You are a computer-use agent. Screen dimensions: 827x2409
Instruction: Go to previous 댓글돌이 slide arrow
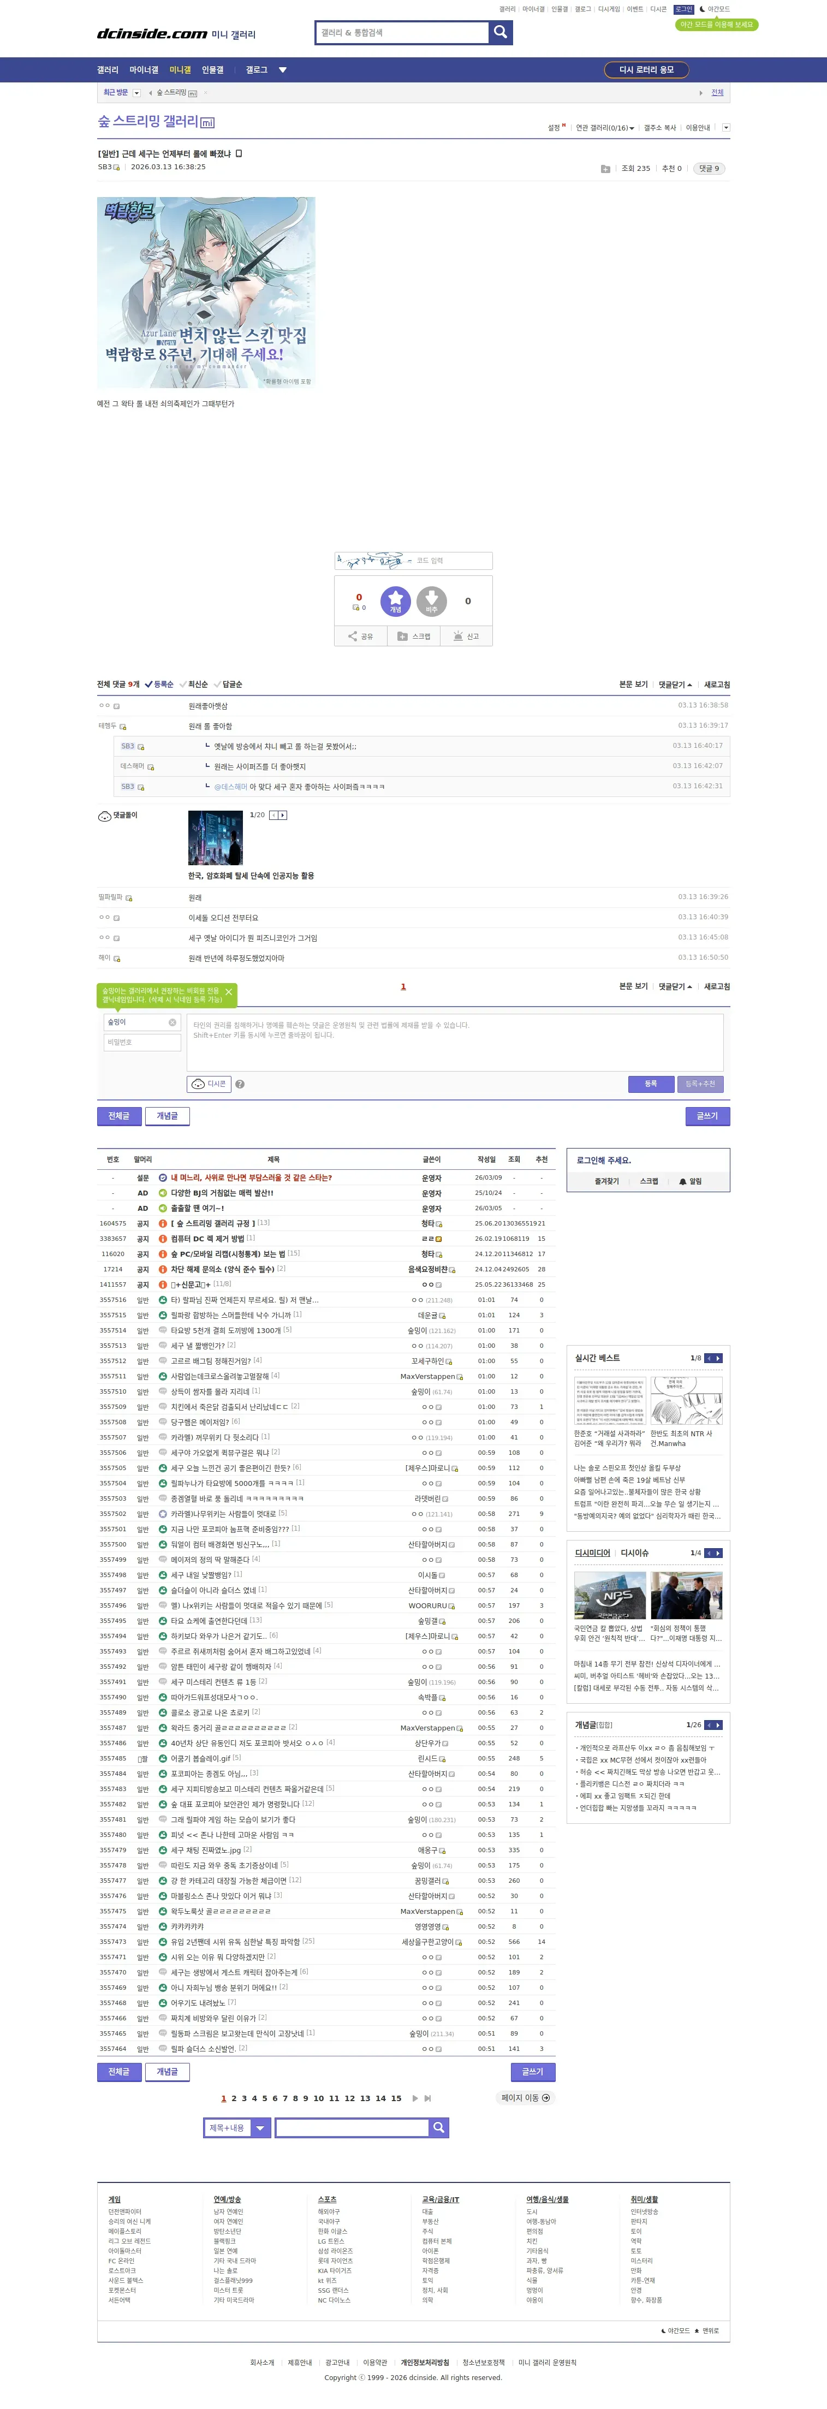pyautogui.click(x=274, y=816)
